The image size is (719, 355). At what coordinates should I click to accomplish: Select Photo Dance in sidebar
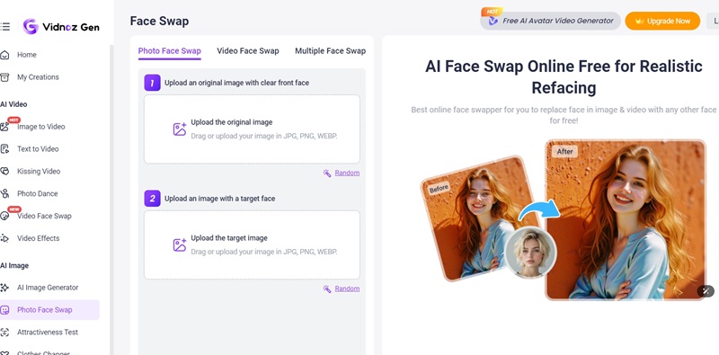(37, 193)
